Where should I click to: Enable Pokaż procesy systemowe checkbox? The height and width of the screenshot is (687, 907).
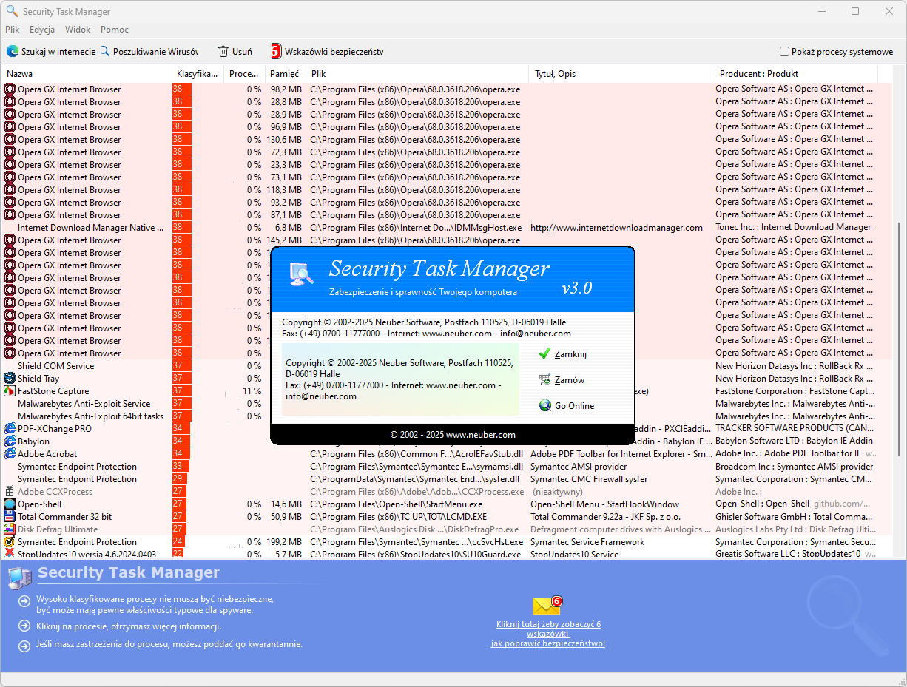tap(784, 52)
